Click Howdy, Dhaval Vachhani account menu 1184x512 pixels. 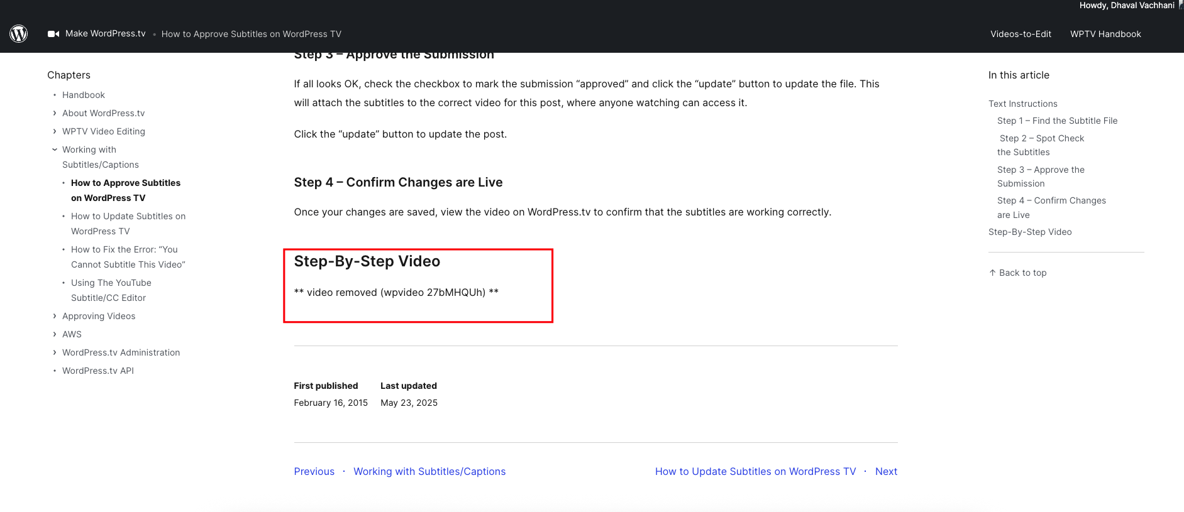[x=1127, y=5]
